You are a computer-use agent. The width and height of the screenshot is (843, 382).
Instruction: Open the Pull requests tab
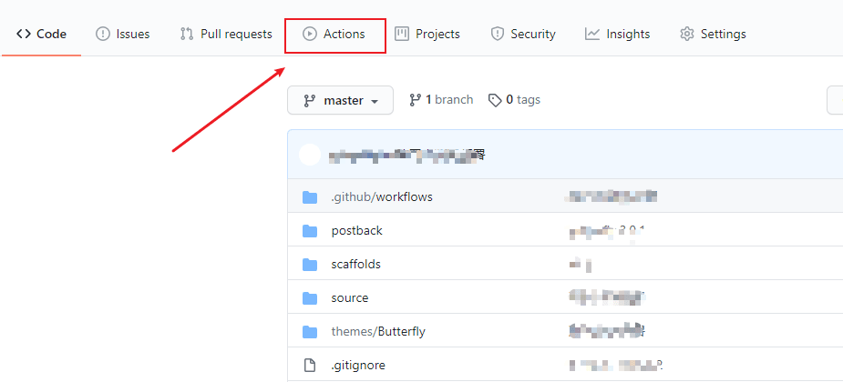[226, 35]
